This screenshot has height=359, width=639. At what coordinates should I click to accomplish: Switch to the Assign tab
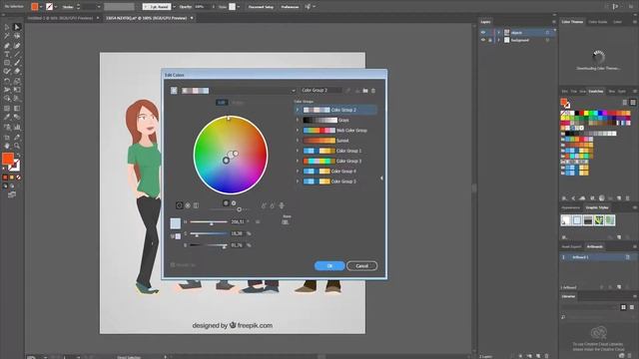point(238,103)
